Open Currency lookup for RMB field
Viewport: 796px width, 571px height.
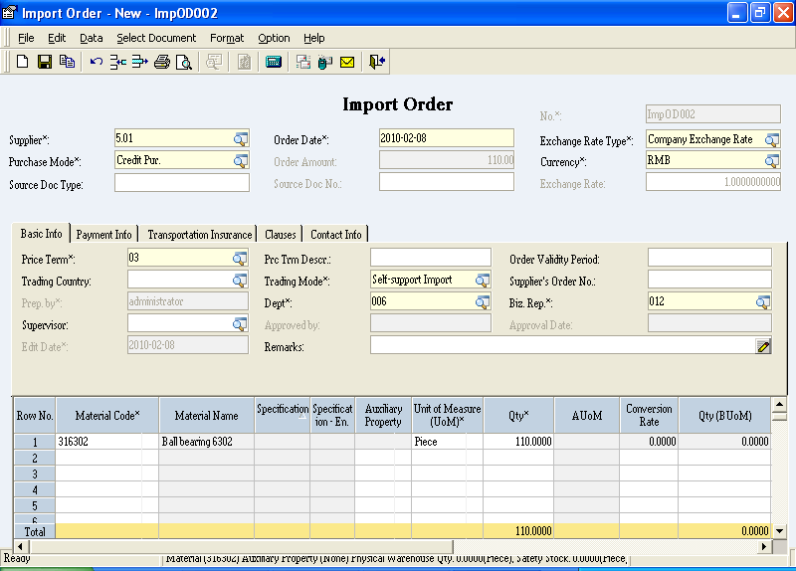[x=772, y=161]
